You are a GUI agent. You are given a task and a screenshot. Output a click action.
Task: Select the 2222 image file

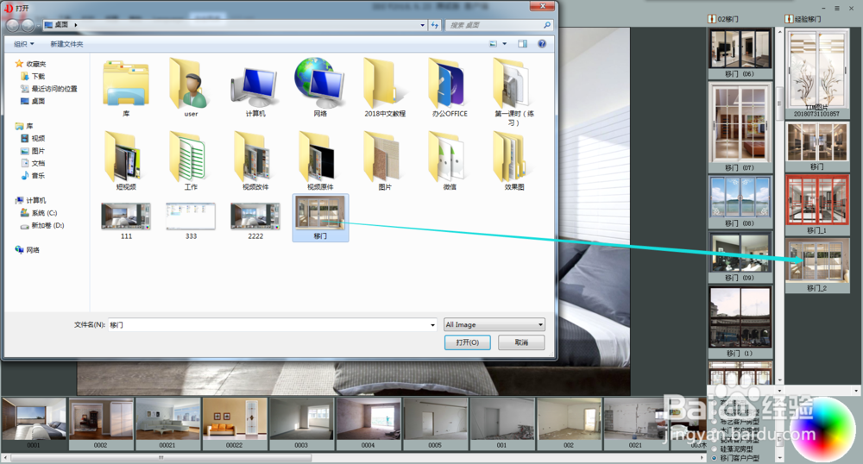[x=255, y=221]
